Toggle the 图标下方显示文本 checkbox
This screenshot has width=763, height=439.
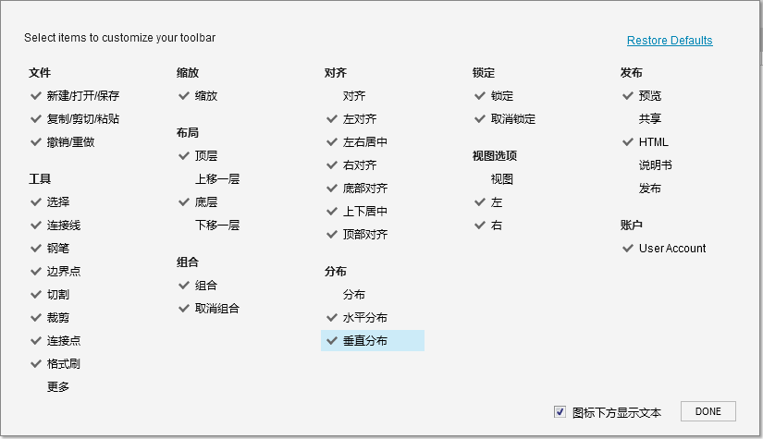[560, 412]
